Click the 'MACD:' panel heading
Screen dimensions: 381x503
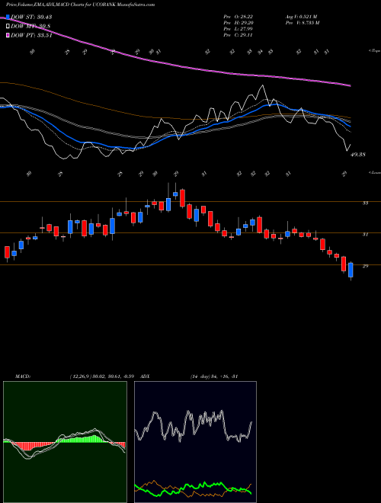pyautogui.click(x=22, y=376)
